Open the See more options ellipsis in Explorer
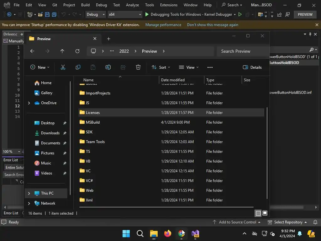This screenshot has width=321, height=241. (210, 67)
